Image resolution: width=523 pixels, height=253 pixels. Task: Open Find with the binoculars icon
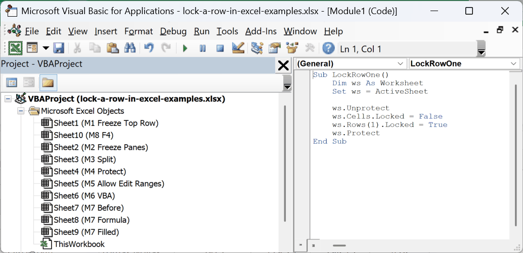(130, 48)
